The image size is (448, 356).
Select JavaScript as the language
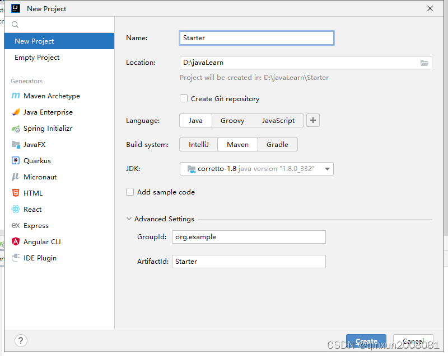[x=278, y=121]
